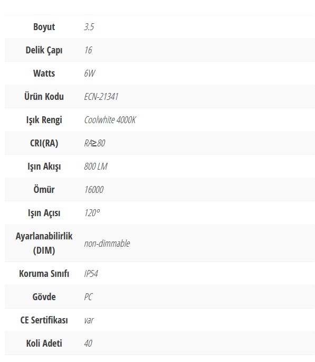Click the CRI(RA) label

point(44,143)
